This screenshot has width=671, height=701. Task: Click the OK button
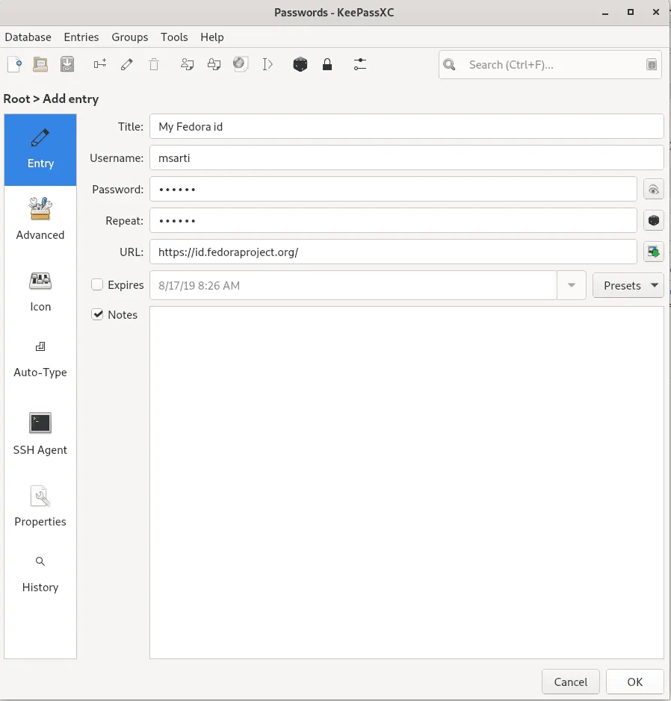coord(634,682)
